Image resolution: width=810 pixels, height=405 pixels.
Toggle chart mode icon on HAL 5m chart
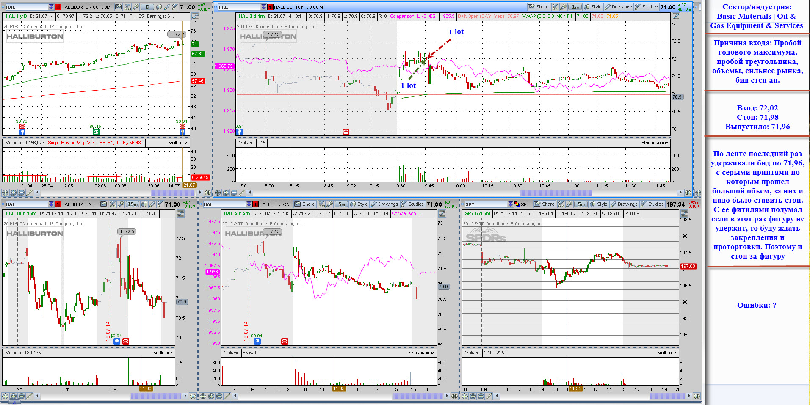tap(442, 214)
